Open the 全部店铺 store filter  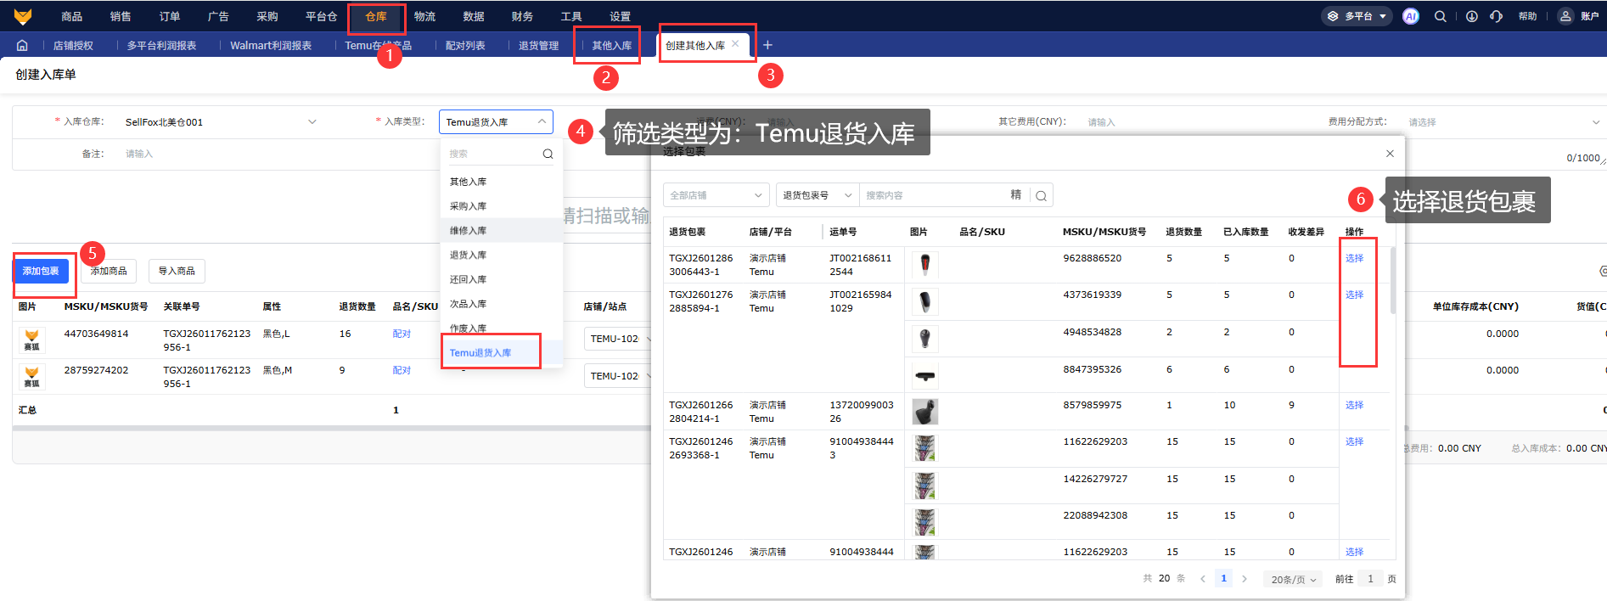[x=716, y=195]
